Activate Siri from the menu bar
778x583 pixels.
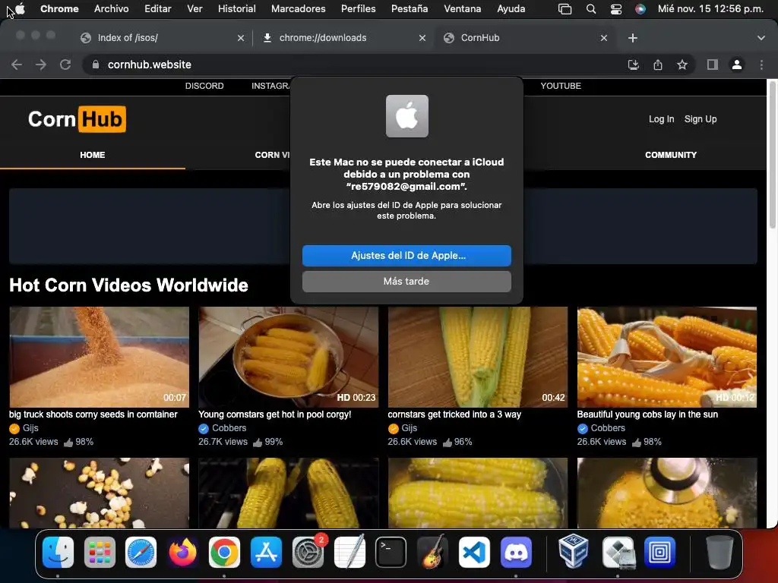click(x=640, y=9)
